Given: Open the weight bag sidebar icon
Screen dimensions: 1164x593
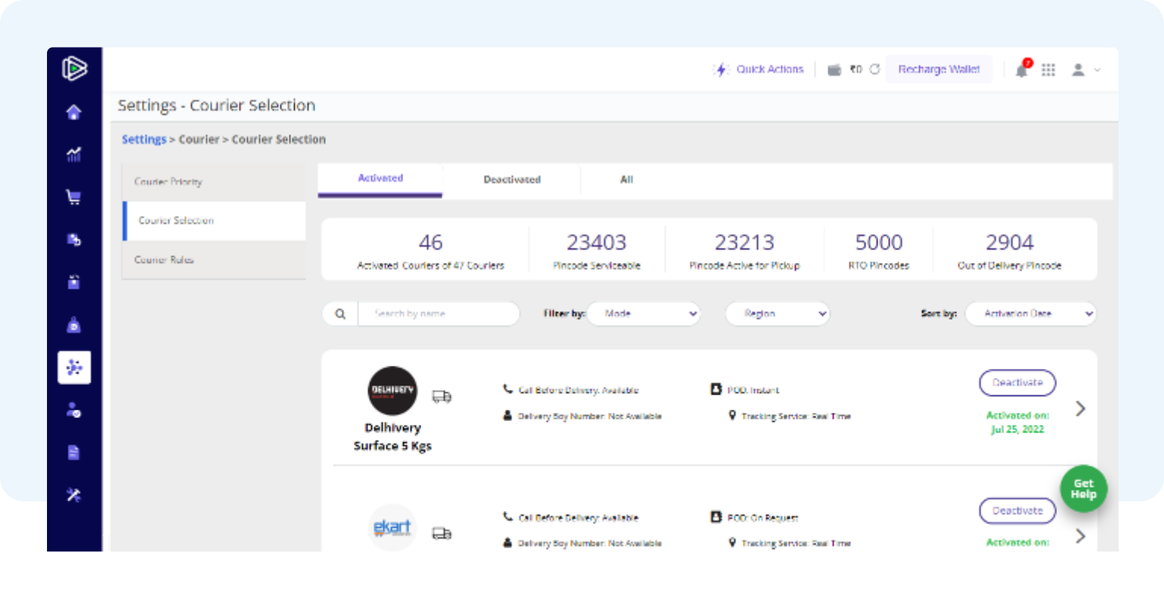Looking at the screenshot, I should coord(74,326).
